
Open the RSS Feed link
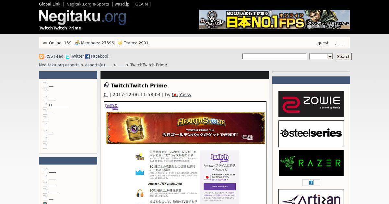pyautogui.click(x=54, y=56)
